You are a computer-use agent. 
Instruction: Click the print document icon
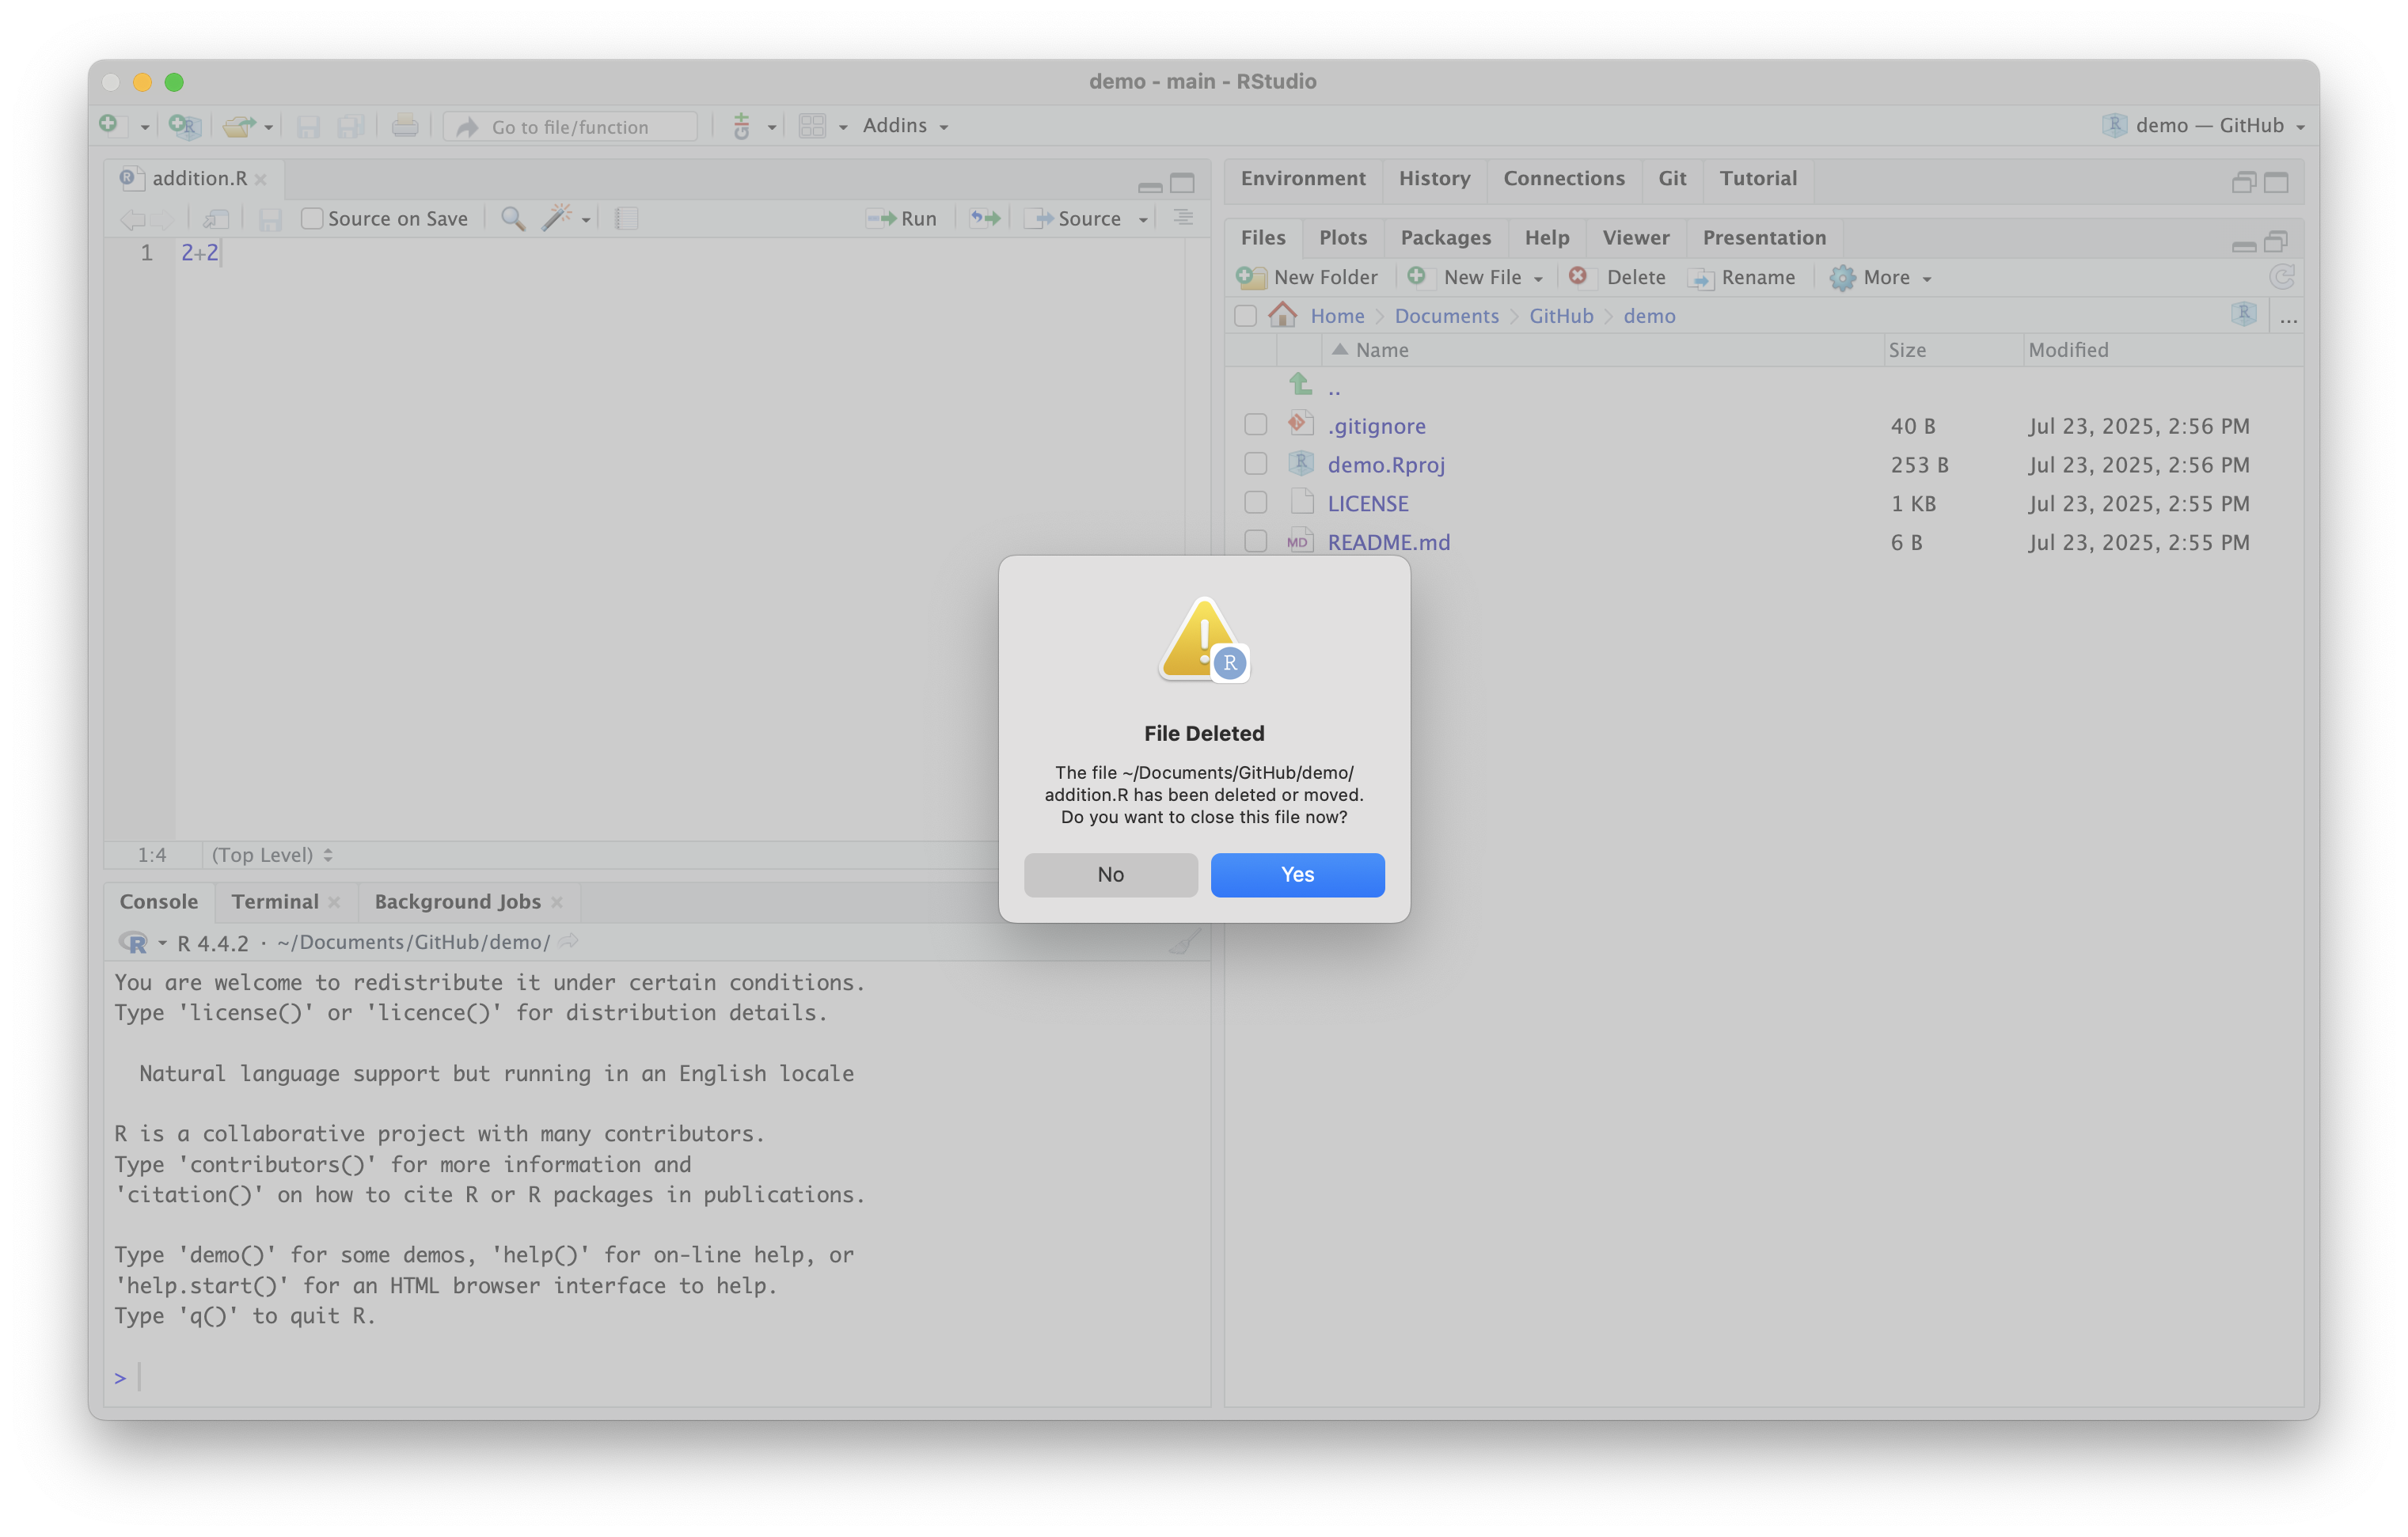tap(405, 126)
